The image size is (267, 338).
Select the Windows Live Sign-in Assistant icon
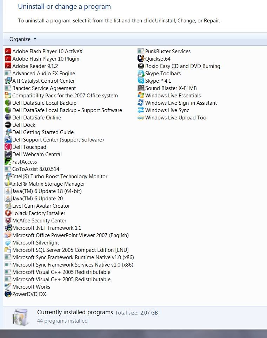(x=141, y=103)
